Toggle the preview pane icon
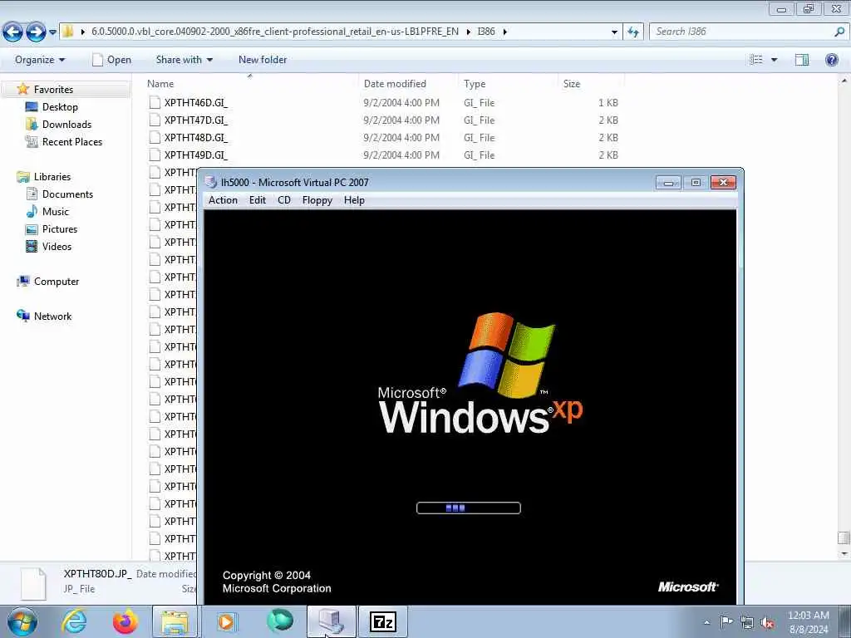 [802, 60]
